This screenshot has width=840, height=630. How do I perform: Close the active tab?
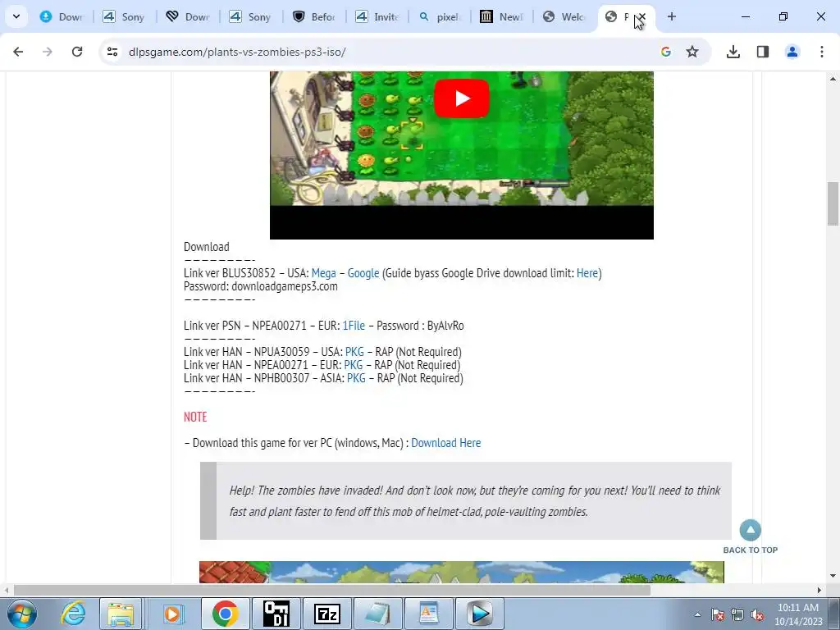click(x=641, y=17)
